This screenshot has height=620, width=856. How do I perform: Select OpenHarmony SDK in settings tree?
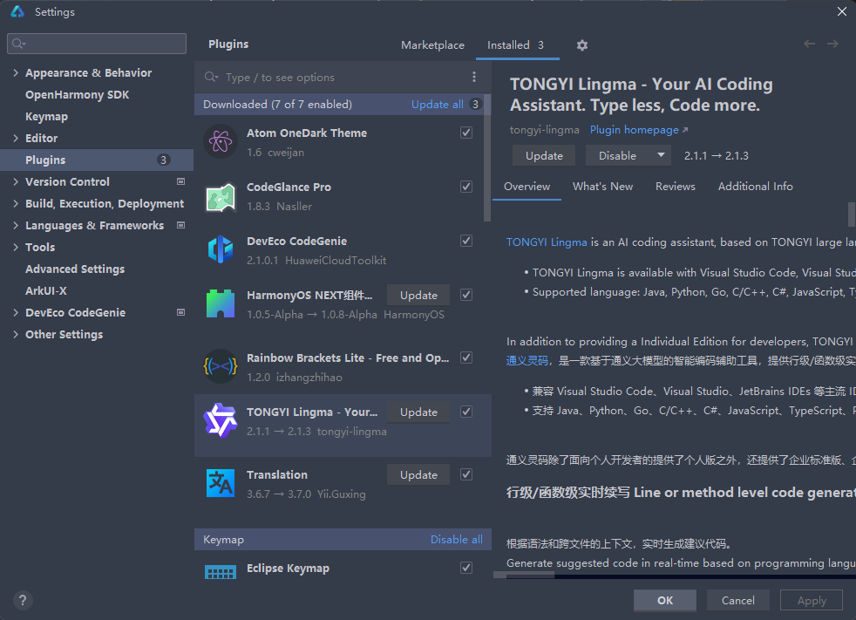tap(77, 94)
